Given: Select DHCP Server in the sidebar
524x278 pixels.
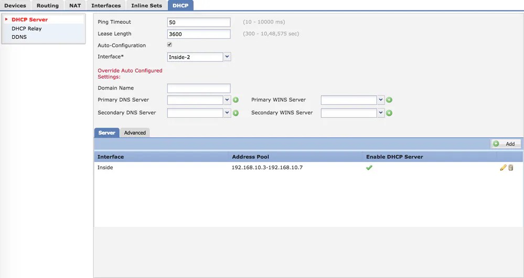Looking at the screenshot, I should point(30,20).
